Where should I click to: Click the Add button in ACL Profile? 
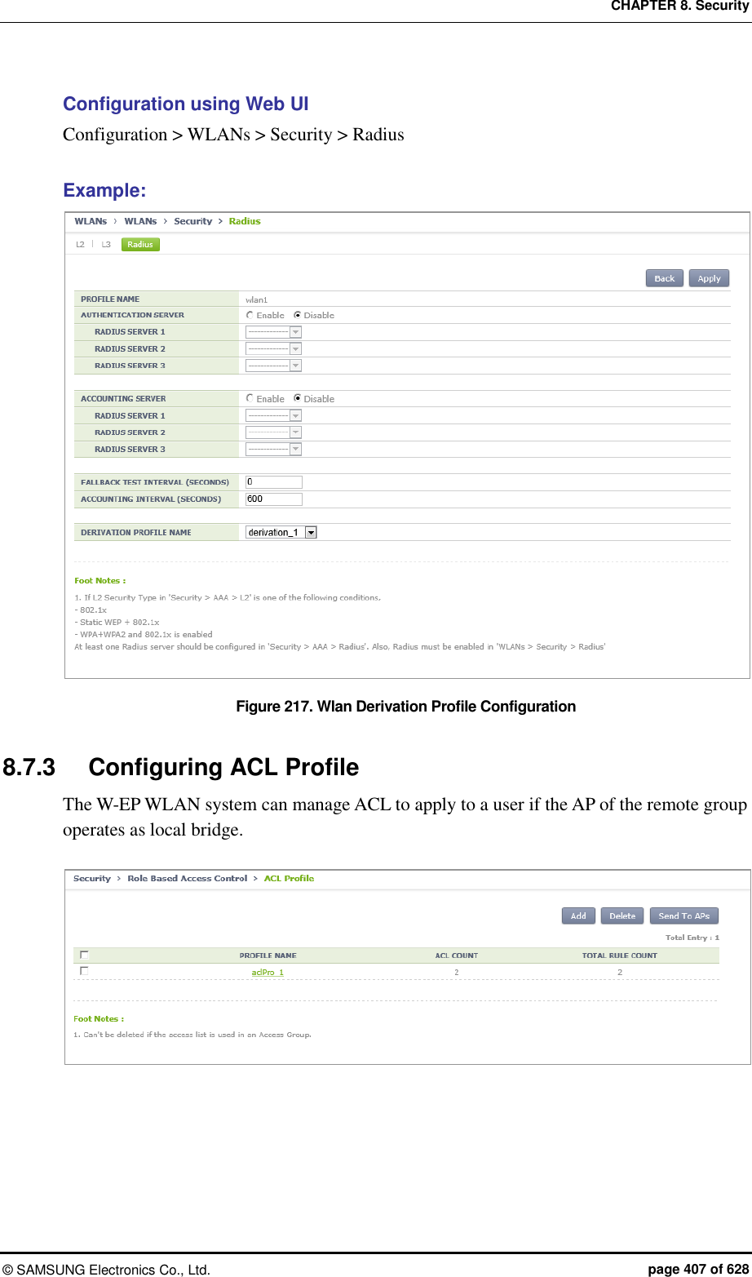pyautogui.click(x=577, y=916)
